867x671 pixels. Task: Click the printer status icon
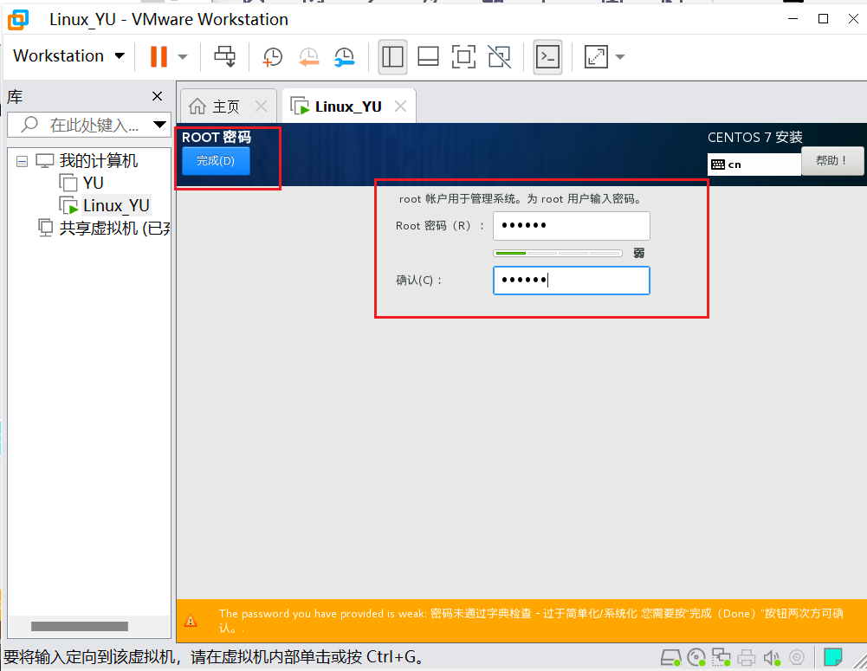click(747, 657)
